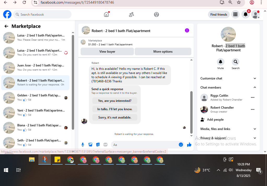Image resolution: width=267 pixels, height=186 pixels.
Task: Click the message Aa input field
Action: [x=145, y=145]
